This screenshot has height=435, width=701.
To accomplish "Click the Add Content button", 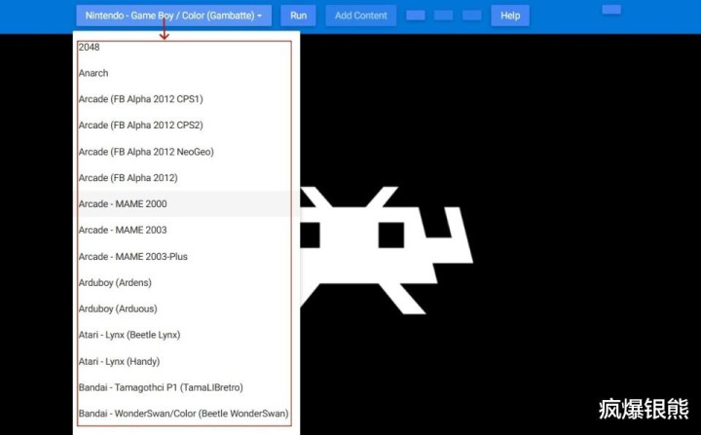I will [x=361, y=16].
